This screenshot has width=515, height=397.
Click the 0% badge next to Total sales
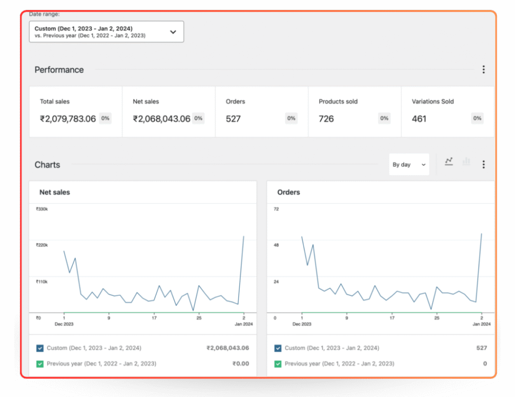(105, 119)
